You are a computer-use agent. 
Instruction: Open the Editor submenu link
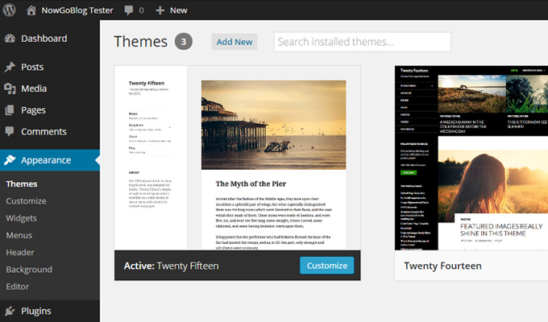tap(18, 287)
